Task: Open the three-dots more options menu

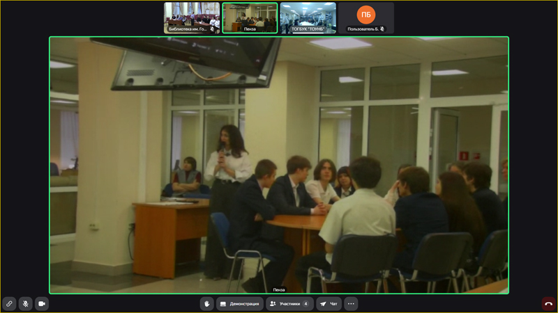Action: tap(351, 304)
